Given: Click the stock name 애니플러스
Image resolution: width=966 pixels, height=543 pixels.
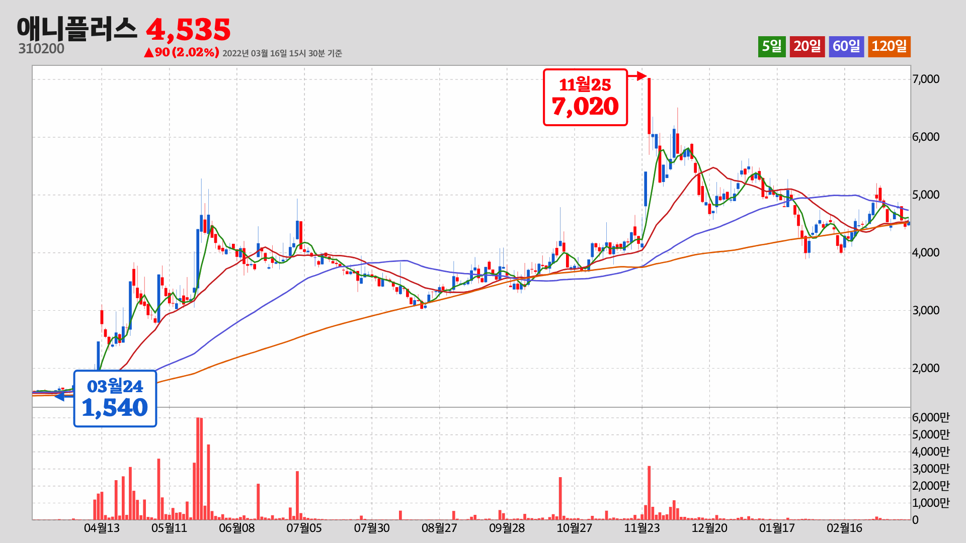Looking at the screenshot, I should click(77, 28).
